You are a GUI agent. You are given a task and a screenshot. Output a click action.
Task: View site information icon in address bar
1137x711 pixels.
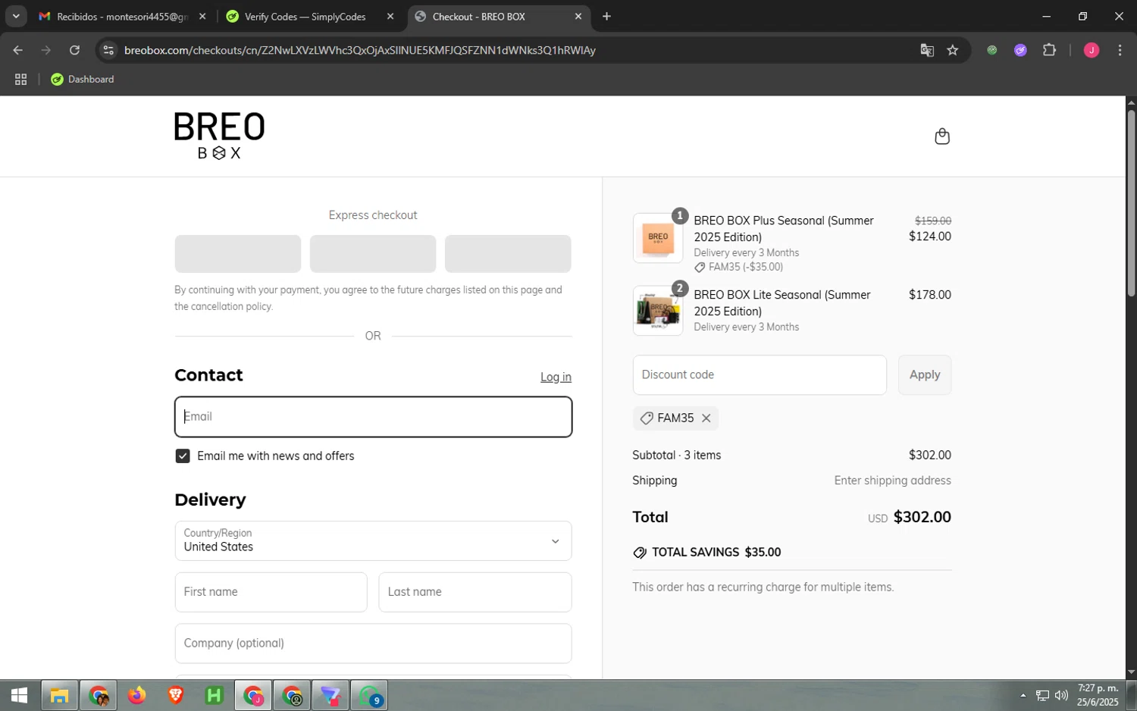tap(108, 50)
